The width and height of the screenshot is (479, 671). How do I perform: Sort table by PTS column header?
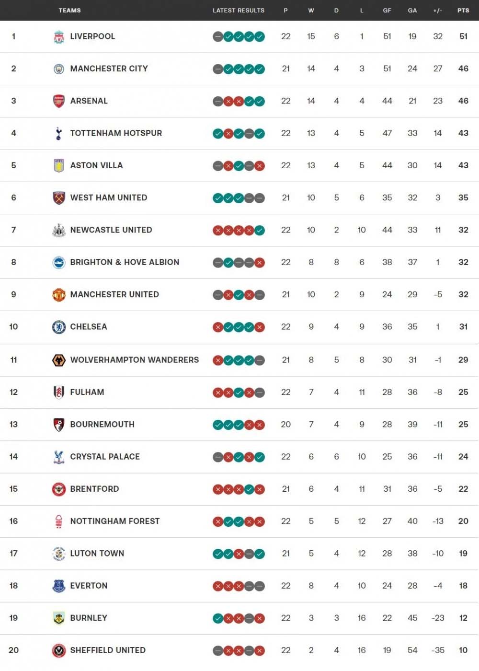[x=463, y=10]
